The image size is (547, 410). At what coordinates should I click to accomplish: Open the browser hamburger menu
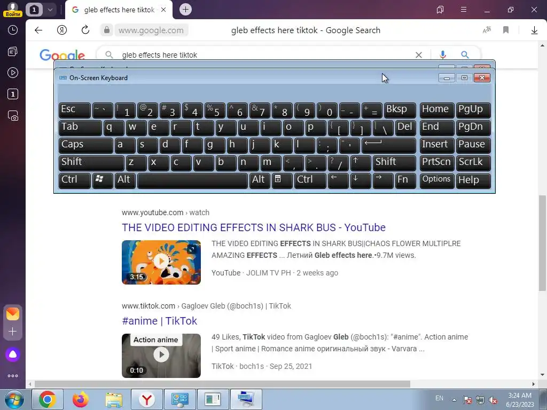click(x=464, y=10)
